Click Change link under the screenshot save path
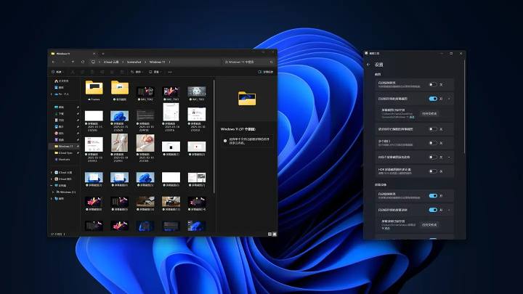The image size is (523, 294). click(413, 118)
